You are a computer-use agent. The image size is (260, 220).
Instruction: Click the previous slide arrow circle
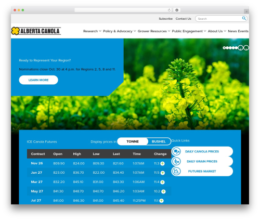tap(241, 48)
